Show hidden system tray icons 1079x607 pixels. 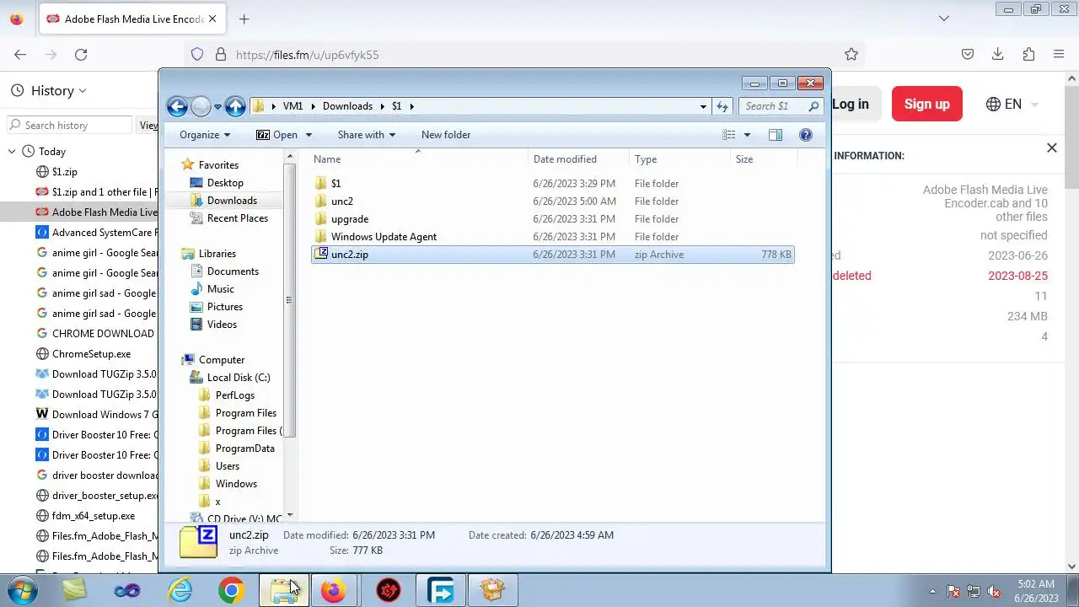tap(932, 591)
